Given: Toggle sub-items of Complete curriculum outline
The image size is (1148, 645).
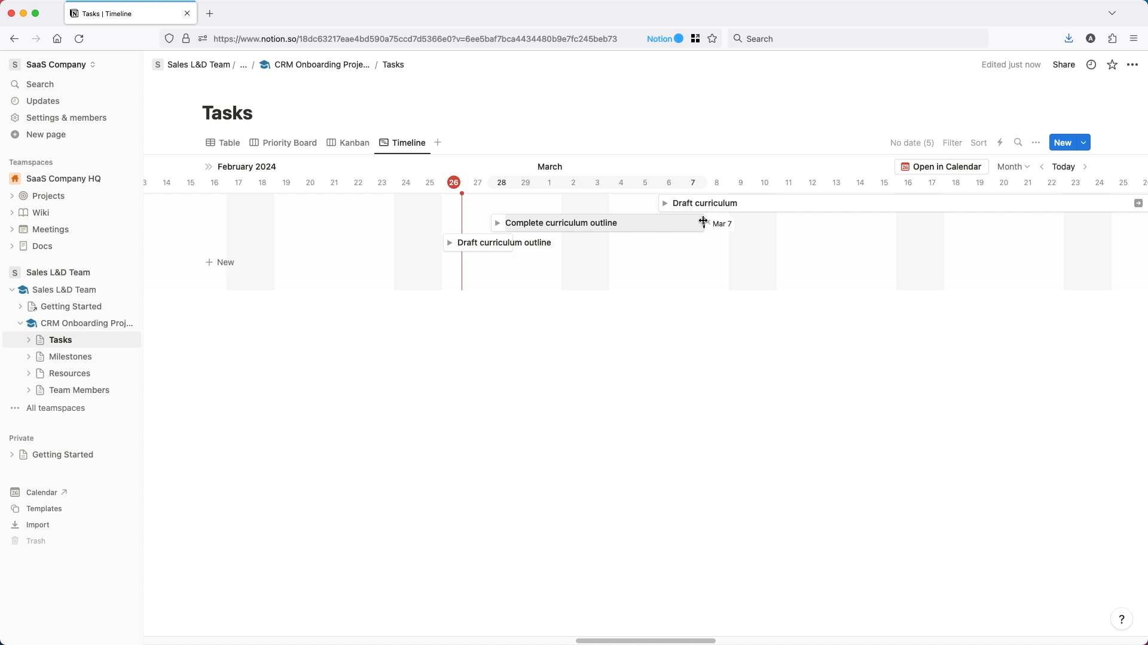Looking at the screenshot, I should pyautogui.click(x=497, y=223).
